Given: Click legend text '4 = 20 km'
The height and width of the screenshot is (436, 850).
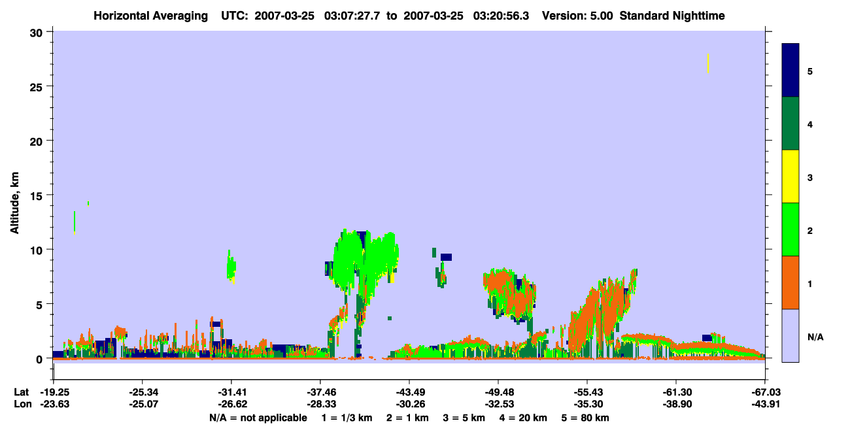Looking at the screenshot, I should click(523, 418).
